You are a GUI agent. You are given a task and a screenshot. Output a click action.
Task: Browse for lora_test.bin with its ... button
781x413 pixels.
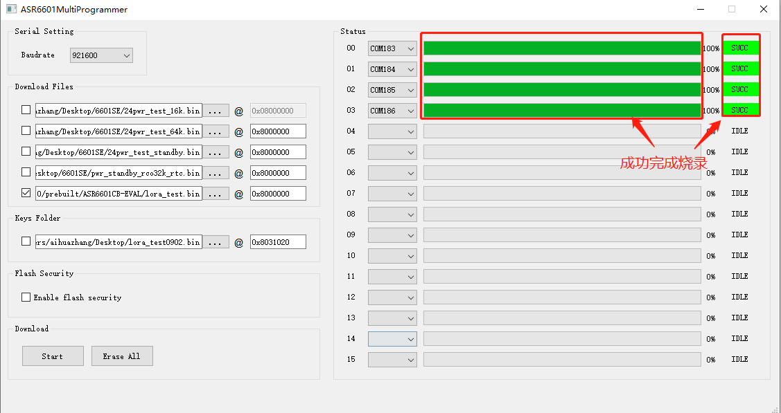click(x=216, y=194)
